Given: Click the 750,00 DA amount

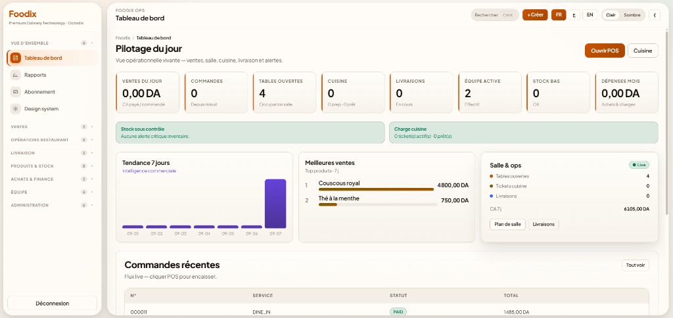Looking at the screenshot, I should [x=455, y=200].
